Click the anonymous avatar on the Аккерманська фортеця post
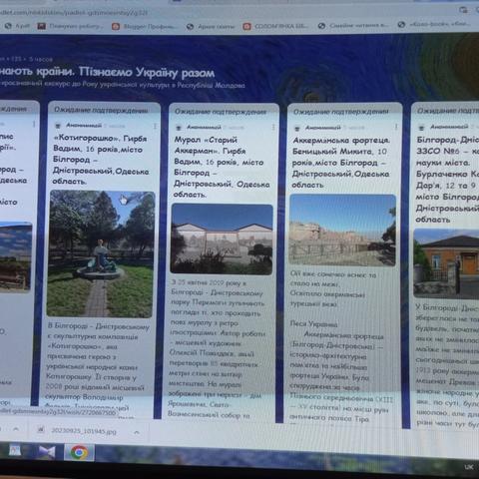Screen dimensions: 479x479 pyautogui.click(x=297, y=128)
